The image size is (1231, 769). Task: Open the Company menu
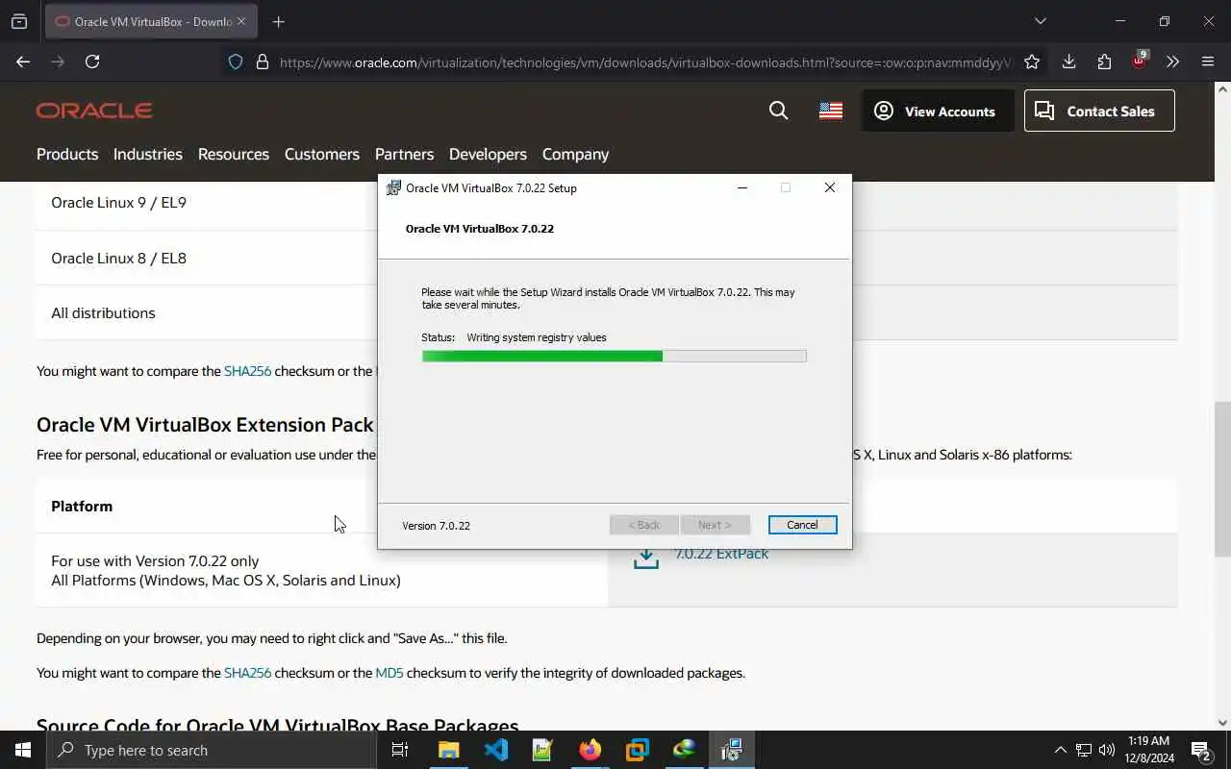click(575, 154)
